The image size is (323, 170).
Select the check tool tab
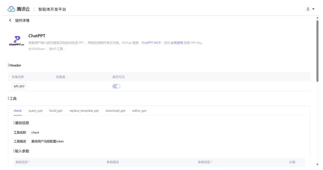tap(18, 111)
